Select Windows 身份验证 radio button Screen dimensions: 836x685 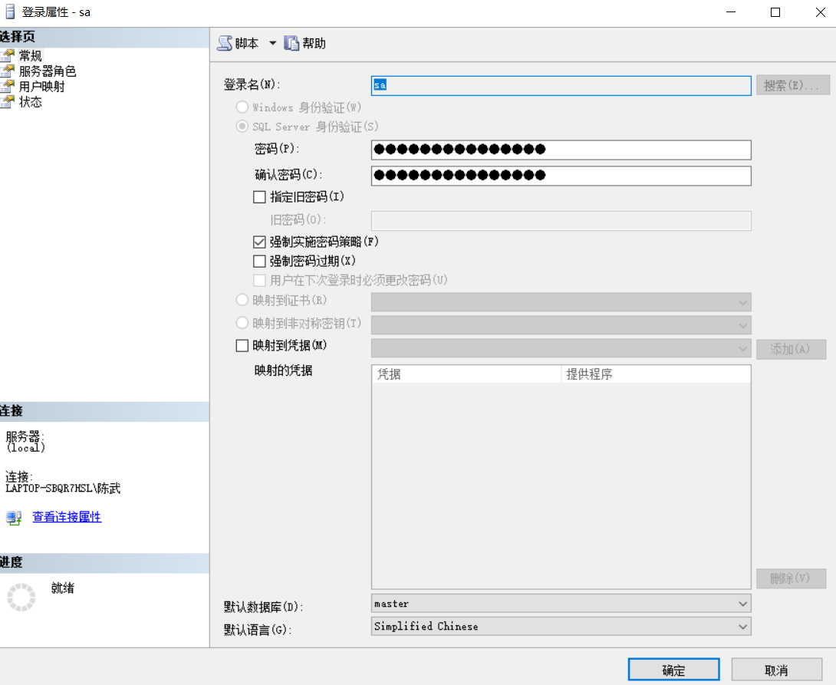(x=242, y=107)
